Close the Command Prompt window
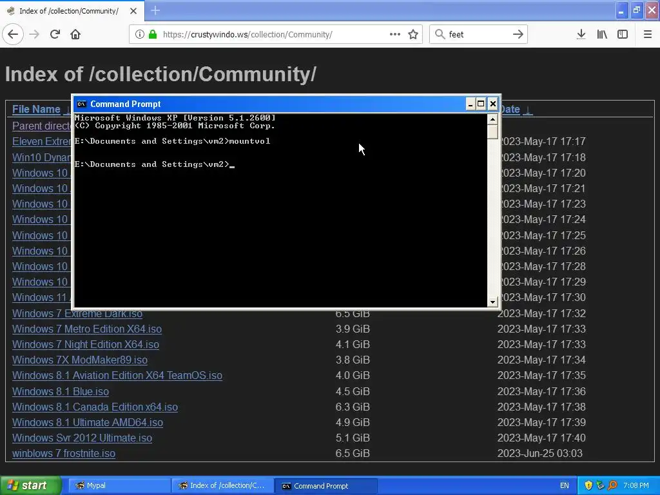Image resolution: width=660 pixels, height=495 pixels. [x=493, y=104]
